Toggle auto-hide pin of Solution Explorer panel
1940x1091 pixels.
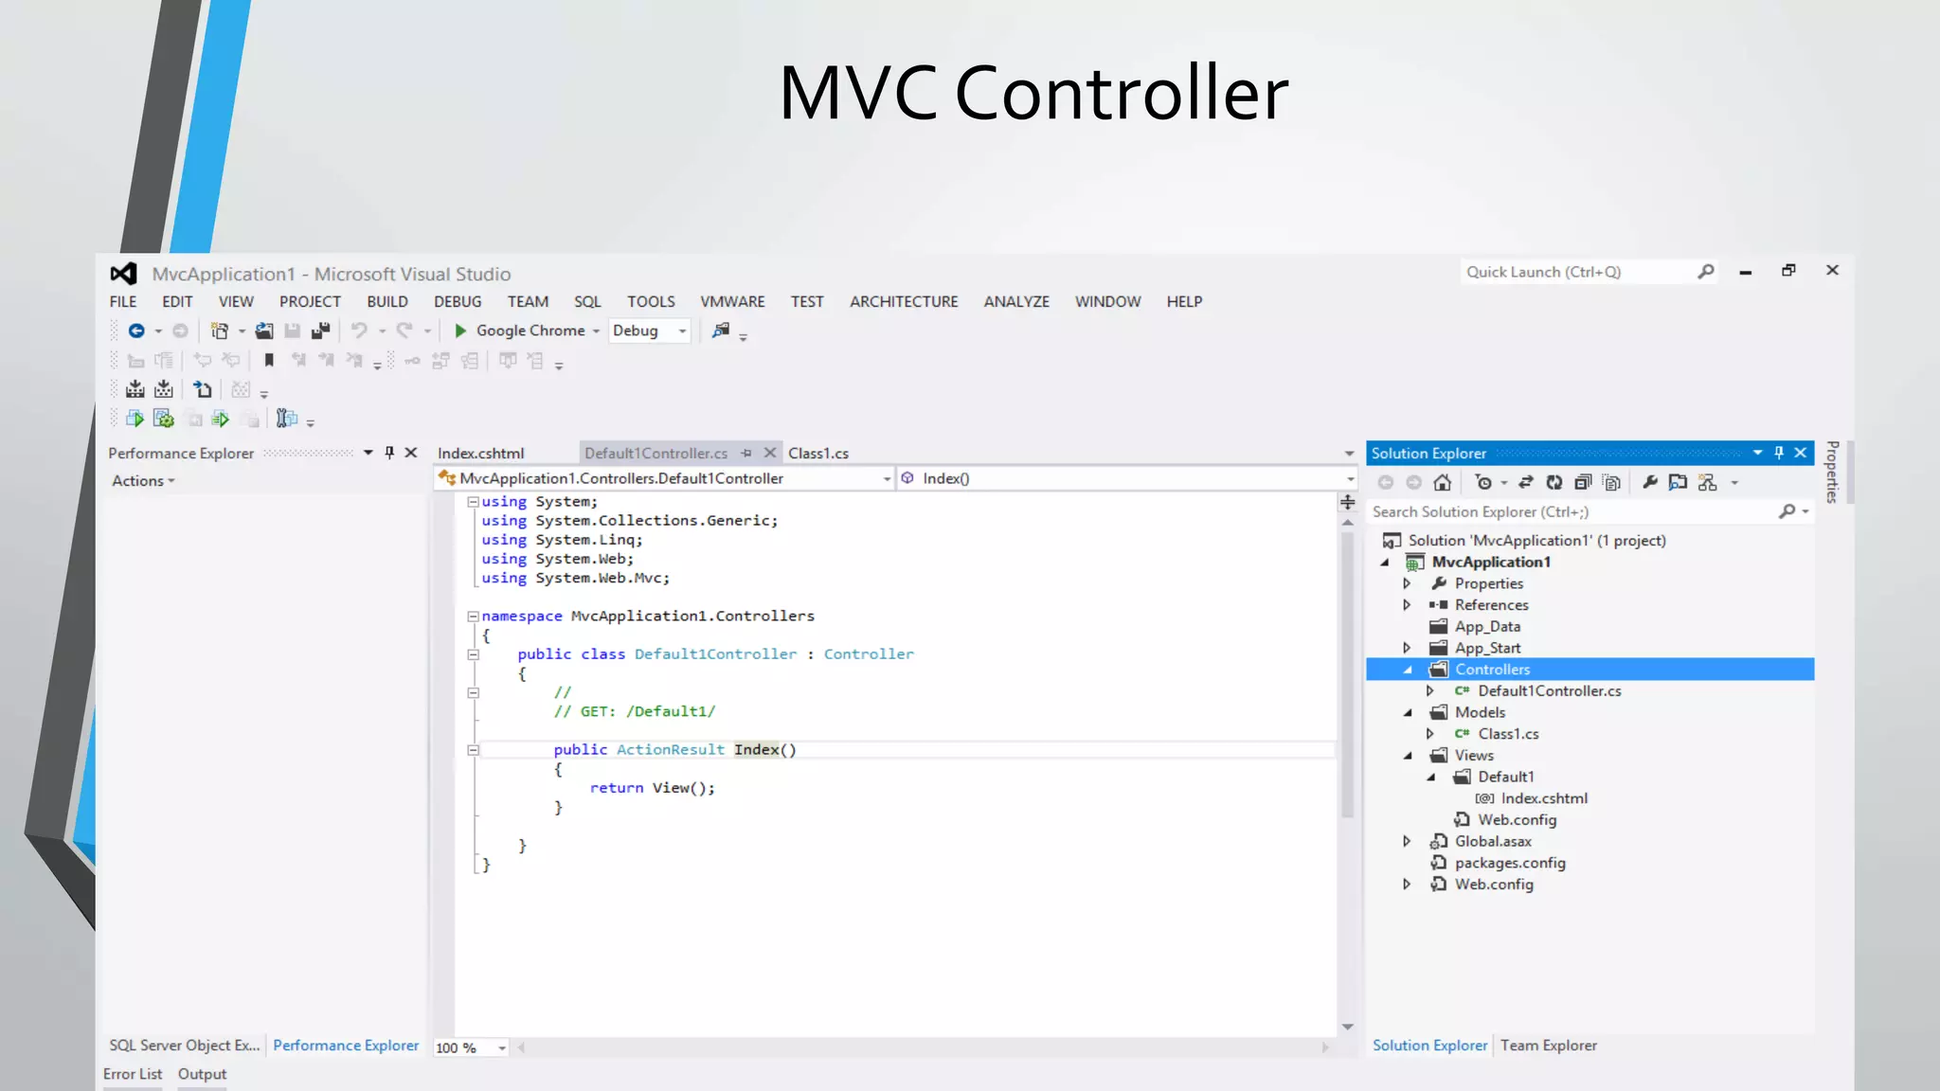pyautogui.click(x=1779, y=453)
